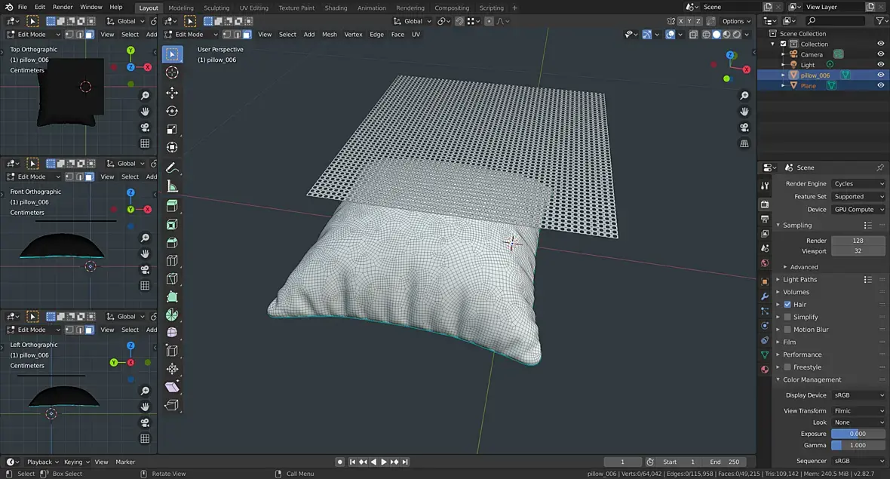Switch to wireframe viewport shading
Viewport: 890px width, 479px height.
coord(706,35)
